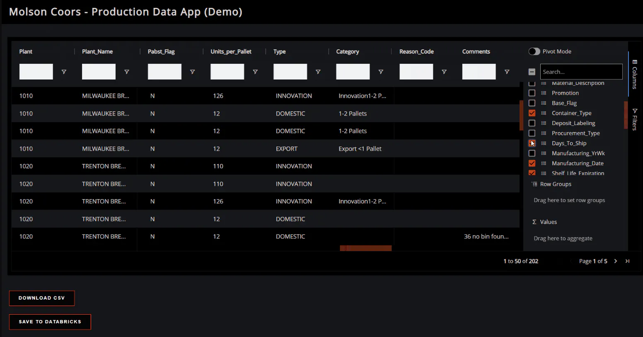The image size is (643, 337).
Task: Click the Comments floating filter input
Action: (x=479, y=72)
